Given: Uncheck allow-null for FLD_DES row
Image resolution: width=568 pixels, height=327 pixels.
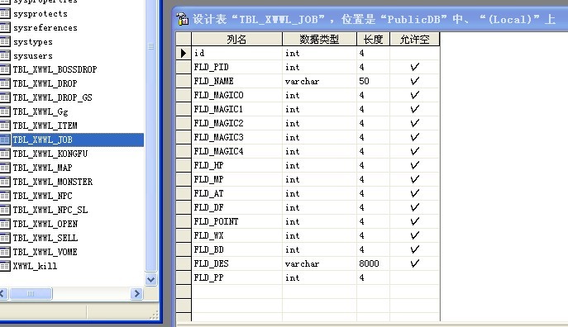Looking at the screenshot, I should (x=415, y=263).
